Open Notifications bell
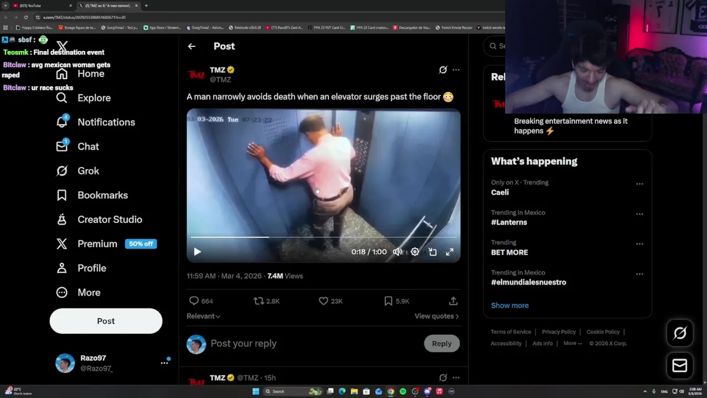The image size is (707, 398). (96, 122)
